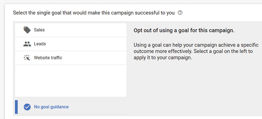
Task: Click the phrase apply it to your campaign
Action: tap(162, 58)
